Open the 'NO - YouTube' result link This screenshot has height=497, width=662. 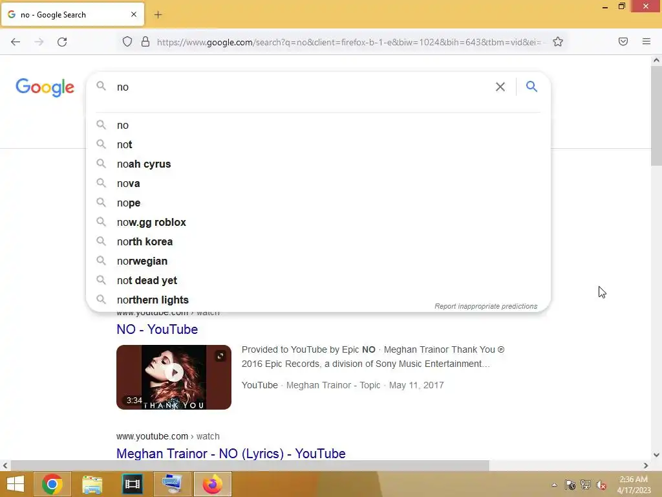point(157,329)
